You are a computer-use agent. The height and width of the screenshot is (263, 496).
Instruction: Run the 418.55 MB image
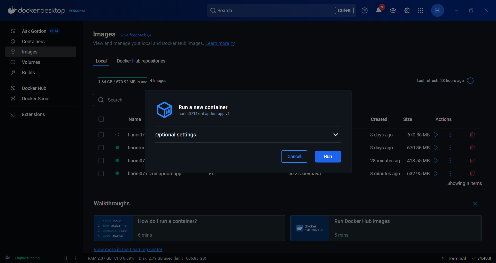pyautogui.click(x=436, y=160)
